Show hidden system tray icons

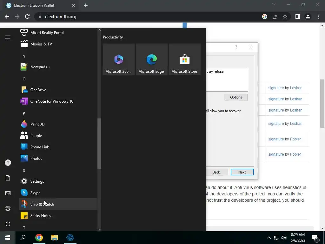(269, 238)
